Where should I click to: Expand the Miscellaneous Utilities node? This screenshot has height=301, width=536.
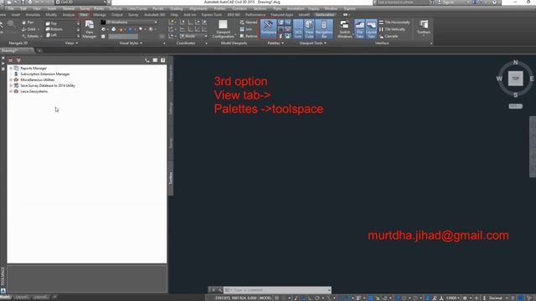(x=11, y=80)
